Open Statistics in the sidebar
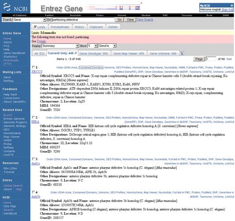The image size is (235, 221). point(10,57)
